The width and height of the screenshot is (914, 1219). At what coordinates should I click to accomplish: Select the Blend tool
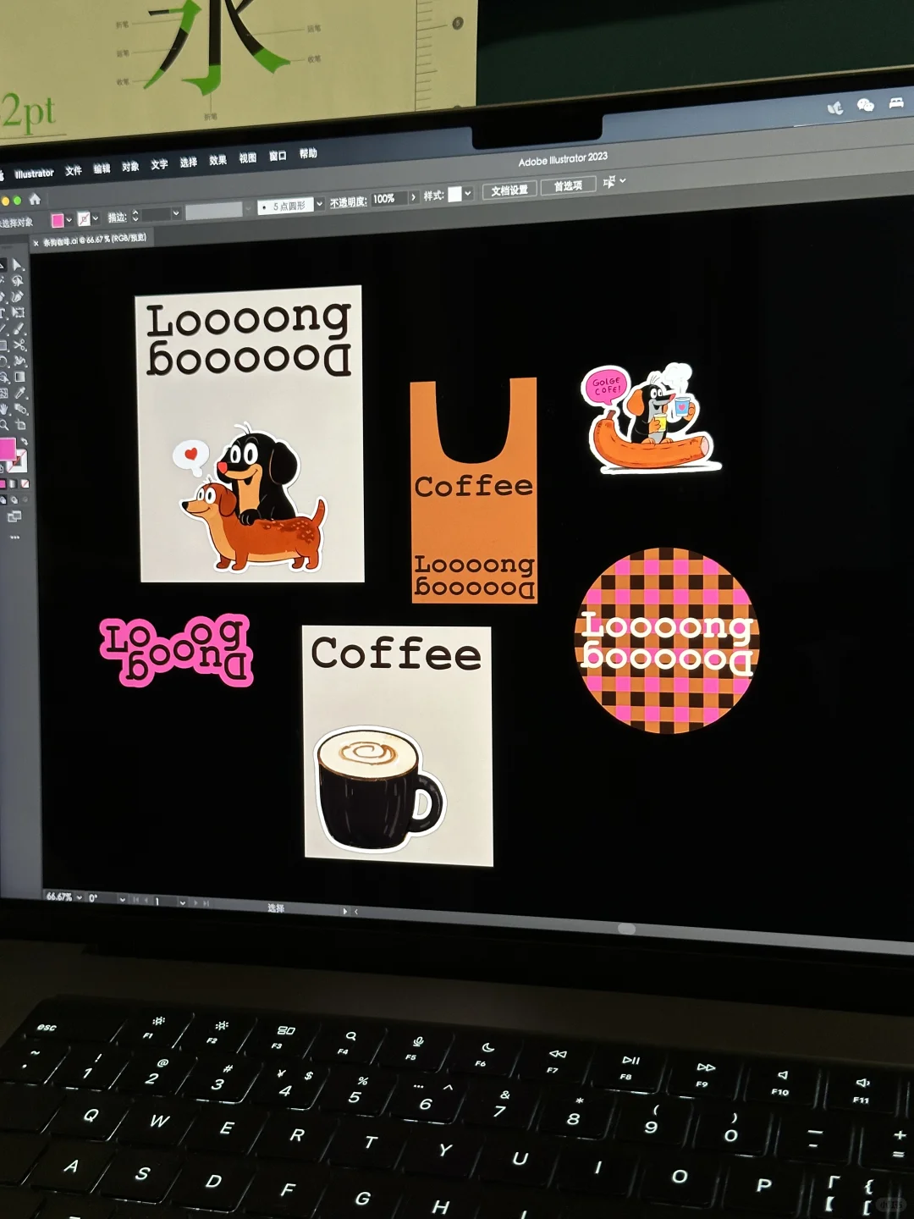[x=20, y=408]
